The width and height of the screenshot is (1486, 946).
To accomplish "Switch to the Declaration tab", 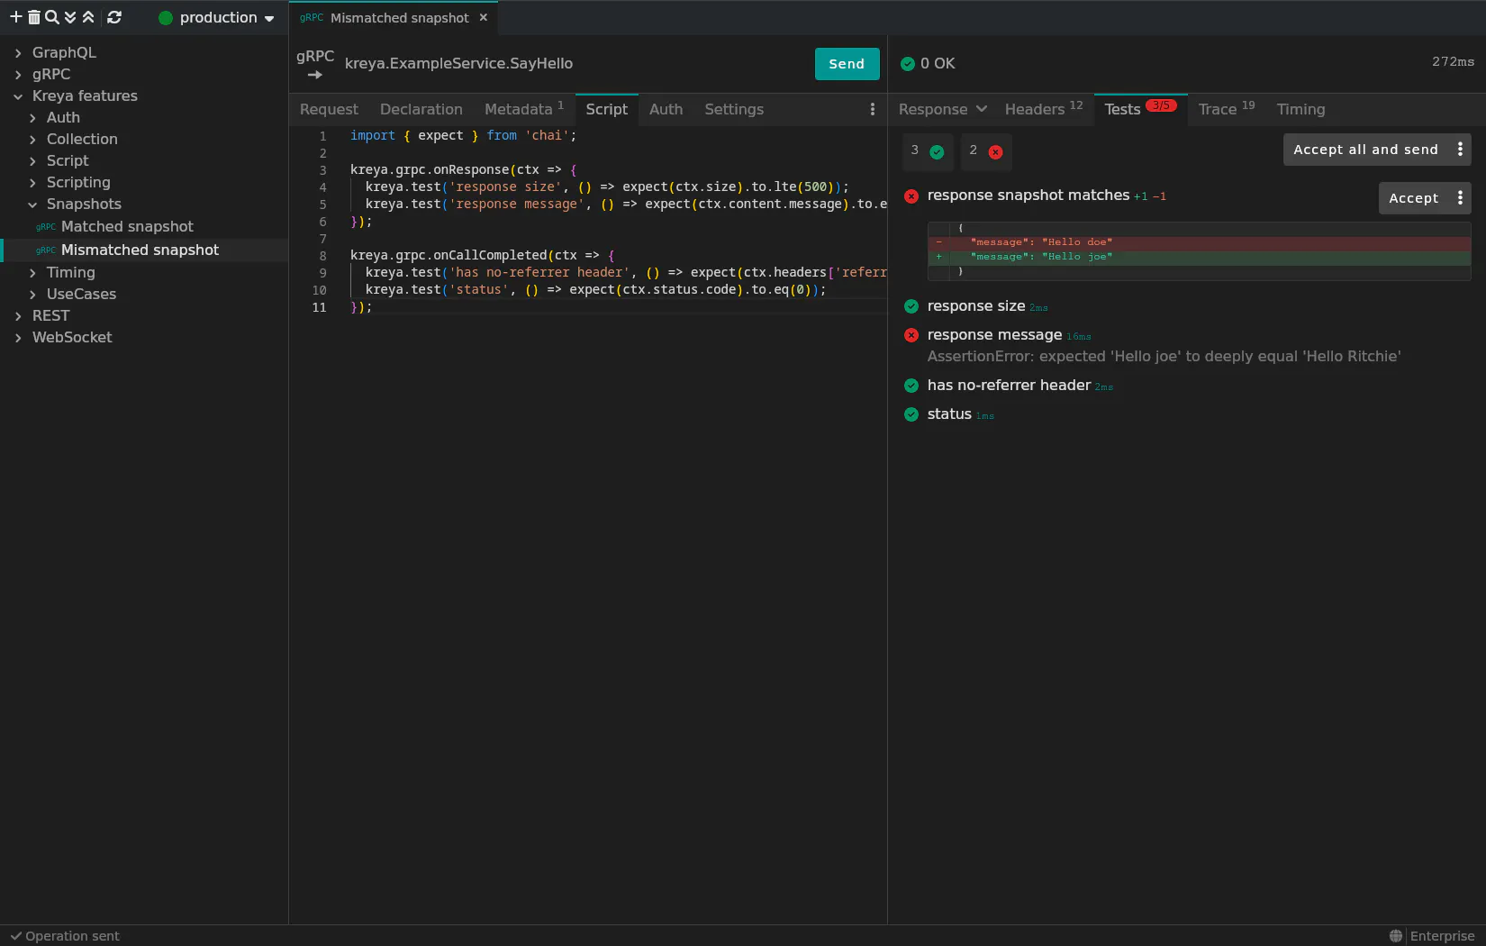I will [x=421, y=109].
